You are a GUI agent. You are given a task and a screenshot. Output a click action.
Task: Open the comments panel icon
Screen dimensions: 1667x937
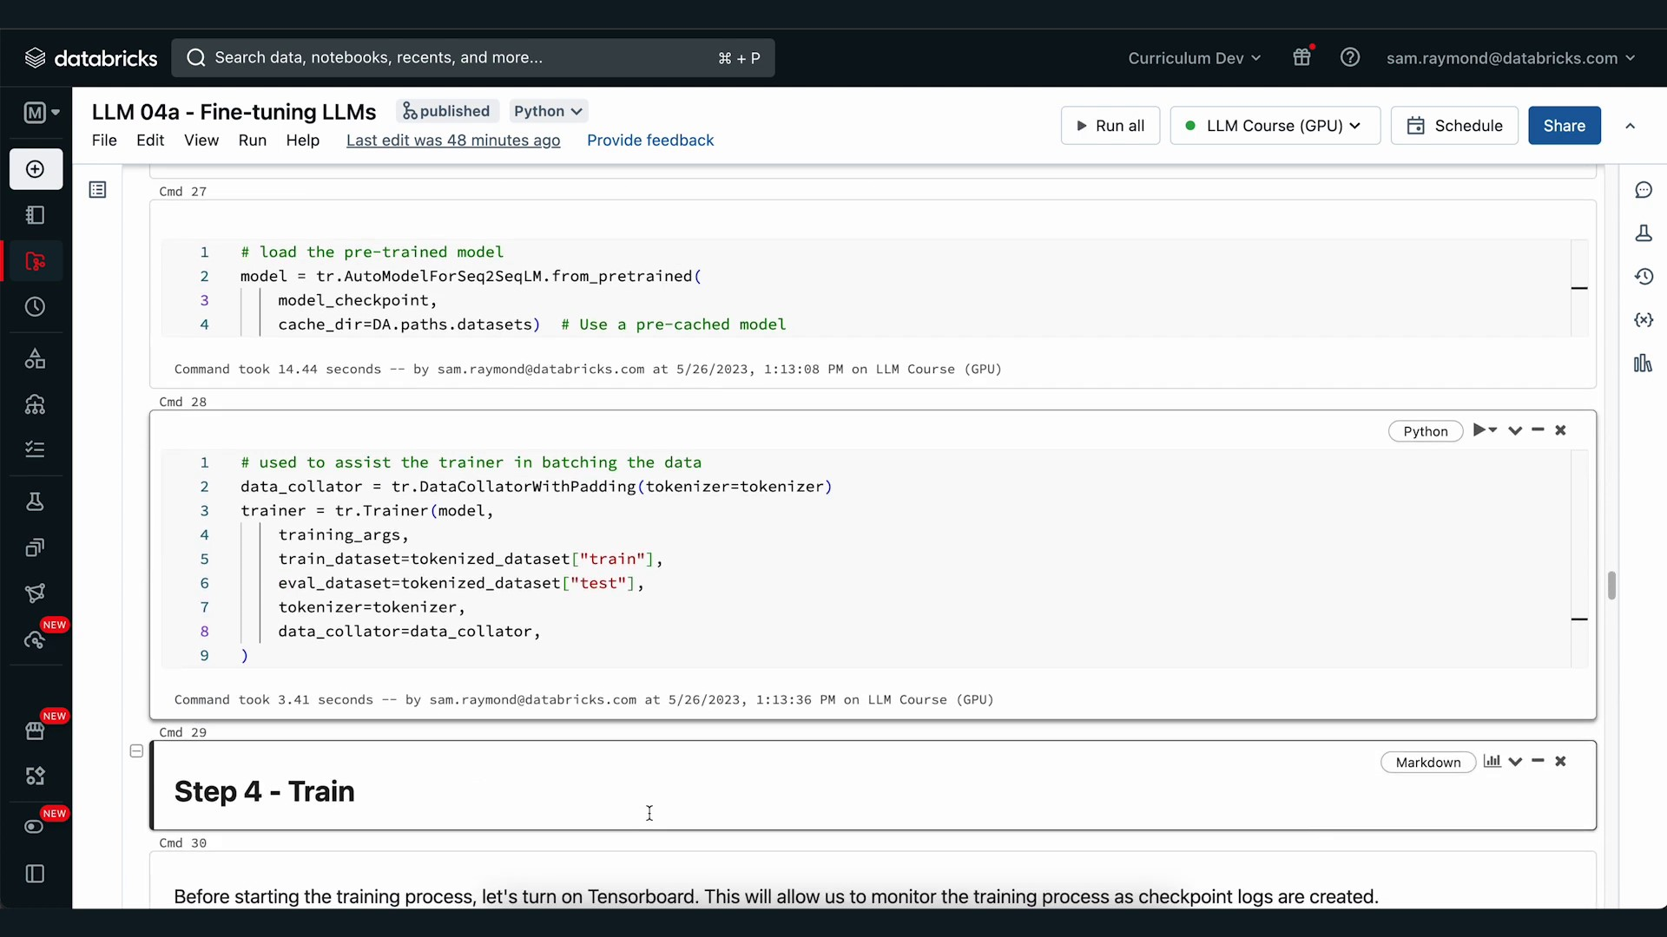tap(1644, 190)
